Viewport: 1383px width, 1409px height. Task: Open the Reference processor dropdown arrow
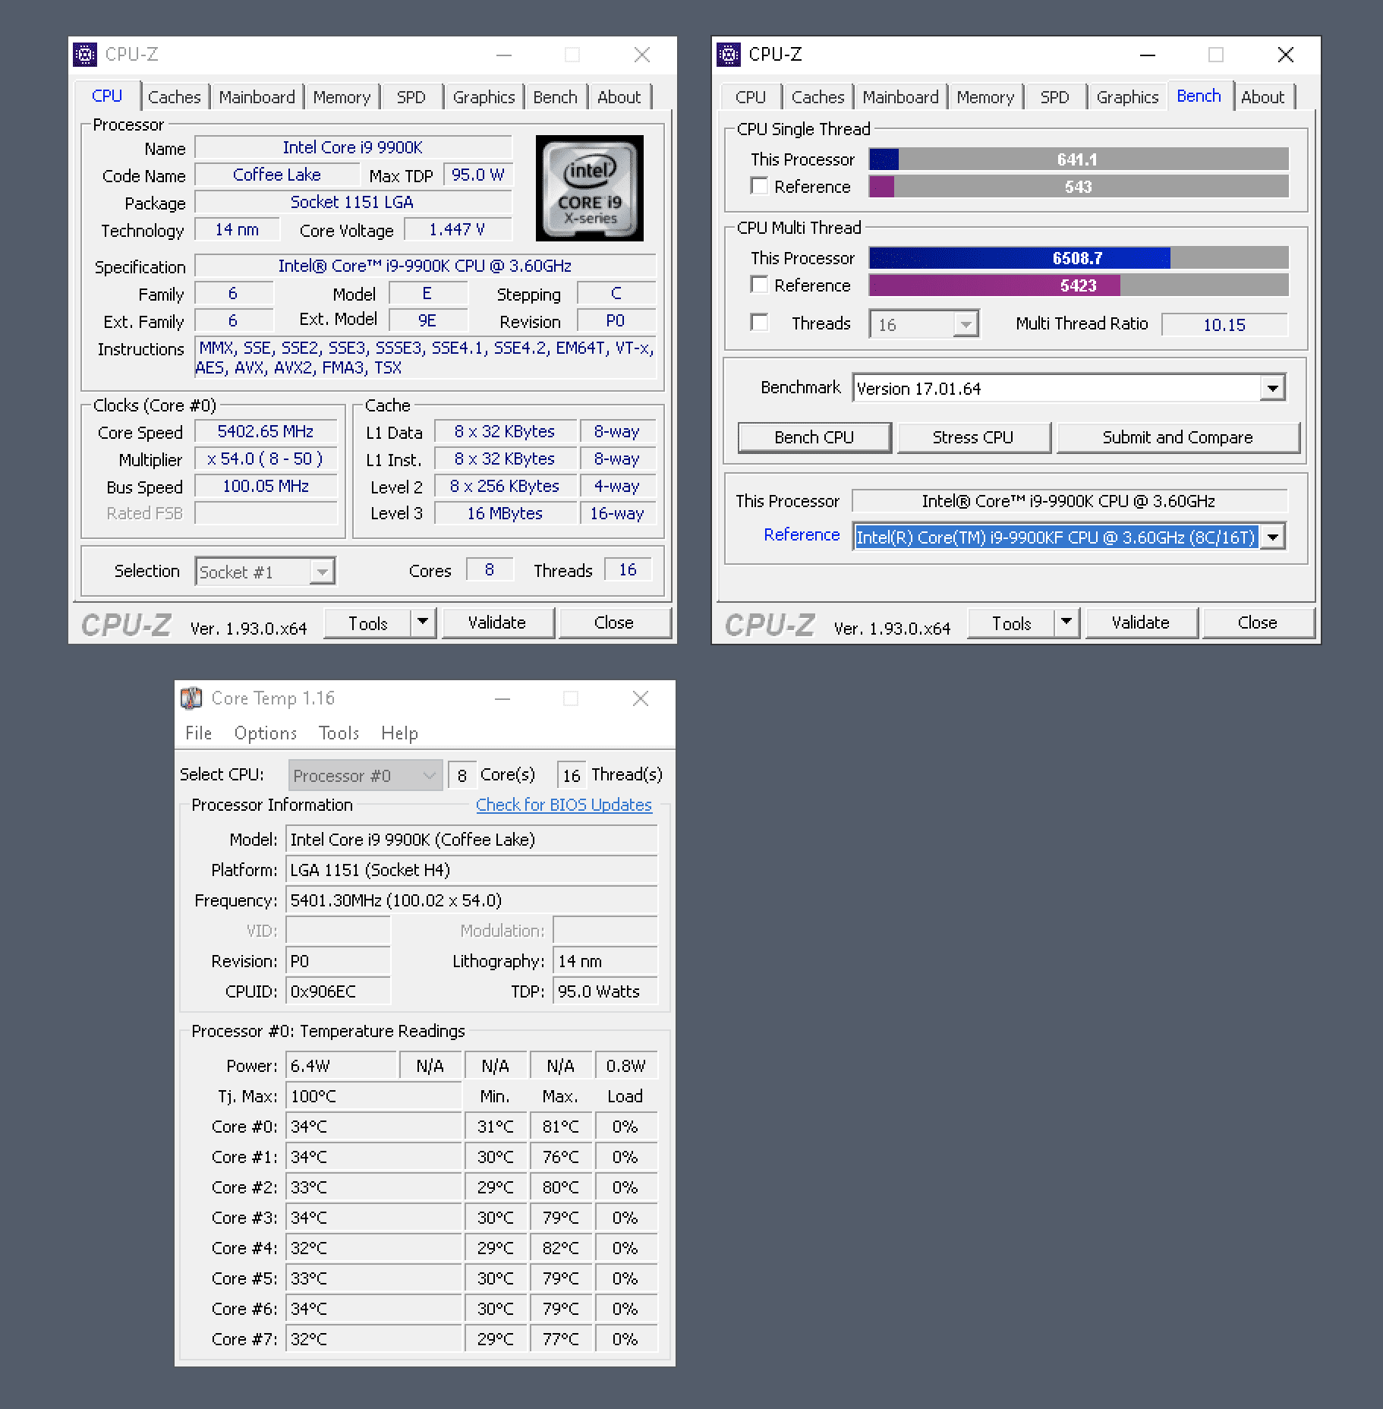tap(1273, 537)
